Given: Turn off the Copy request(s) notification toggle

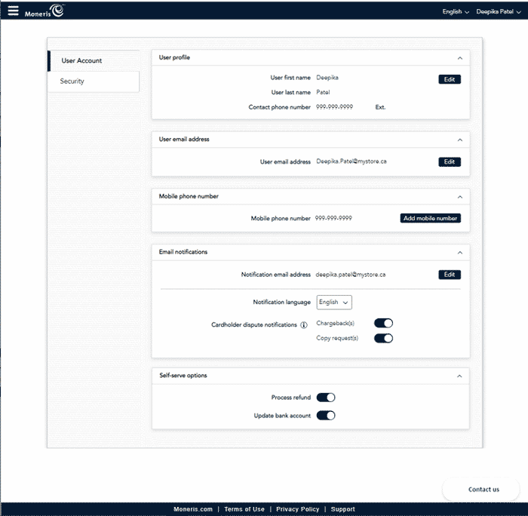Looking at the screenshot, I should coord(383,338).
